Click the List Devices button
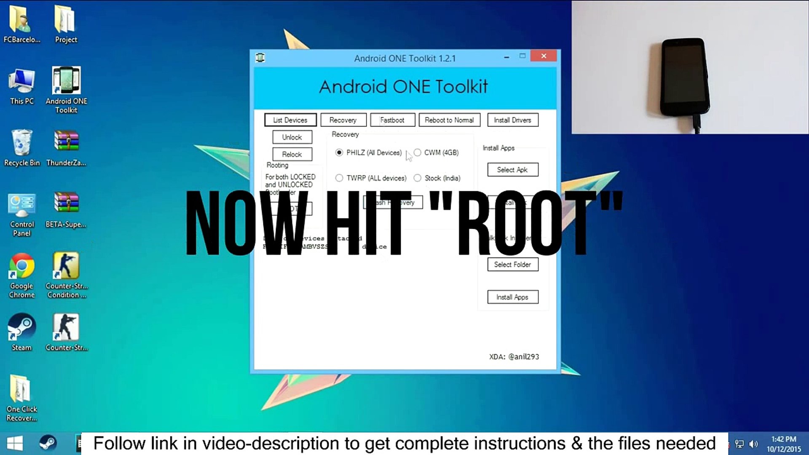 (290, 120)
